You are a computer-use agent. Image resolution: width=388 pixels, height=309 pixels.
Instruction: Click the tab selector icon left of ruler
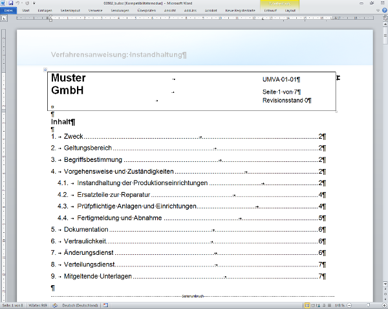pos(3,17)
